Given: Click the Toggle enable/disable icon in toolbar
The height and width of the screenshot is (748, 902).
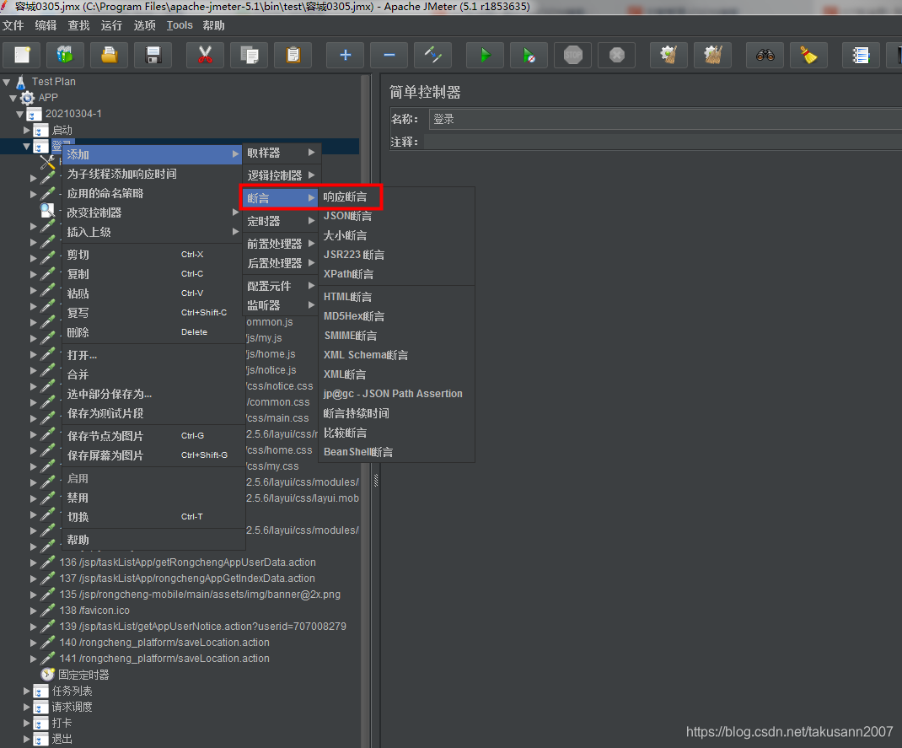Looking at the screenshot, I should pos(432,56).
